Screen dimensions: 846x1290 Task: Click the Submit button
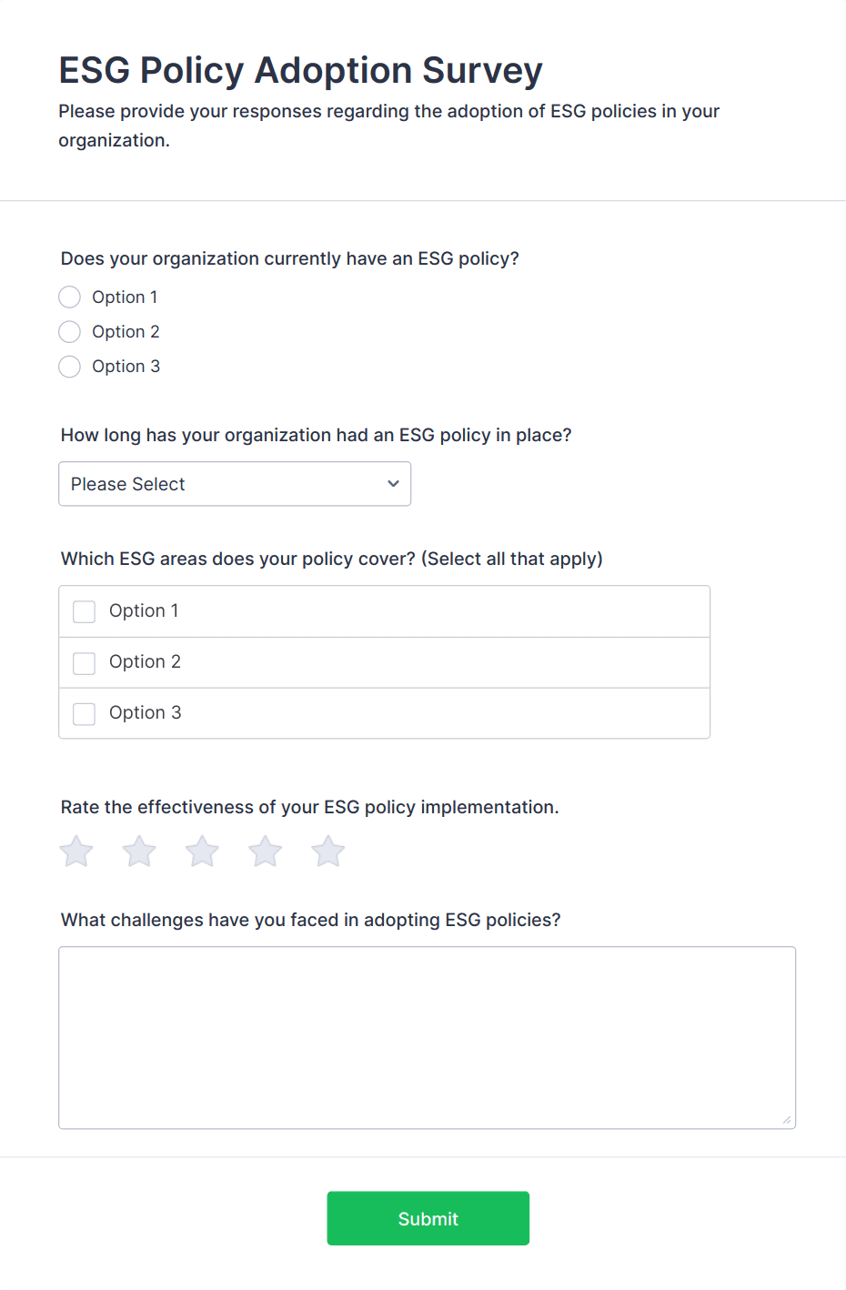coord(428,1218)
